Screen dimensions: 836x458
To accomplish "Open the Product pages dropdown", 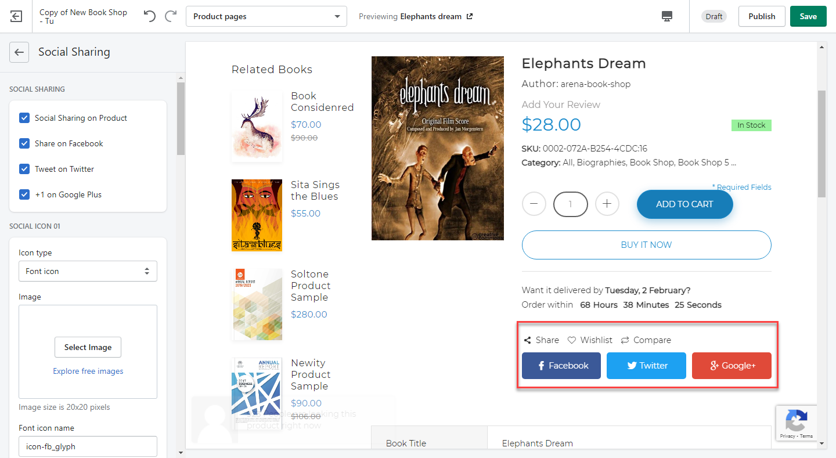I will pos(266,16).
